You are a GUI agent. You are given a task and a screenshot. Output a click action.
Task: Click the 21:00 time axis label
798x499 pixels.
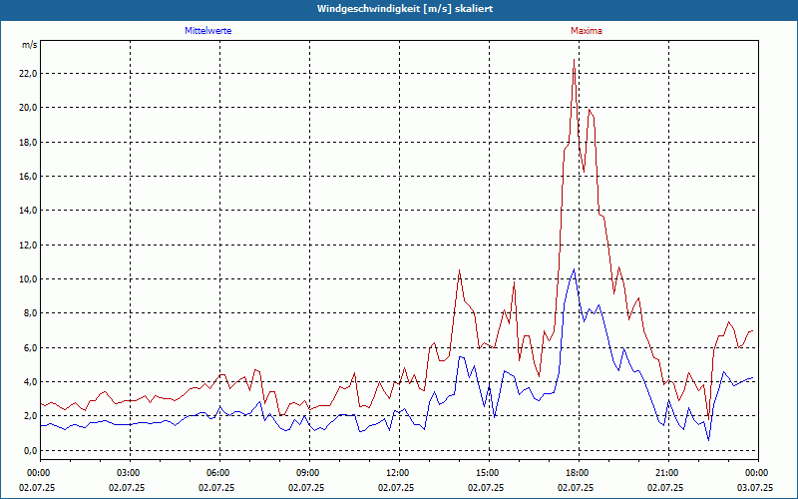[x=668, y=473]
